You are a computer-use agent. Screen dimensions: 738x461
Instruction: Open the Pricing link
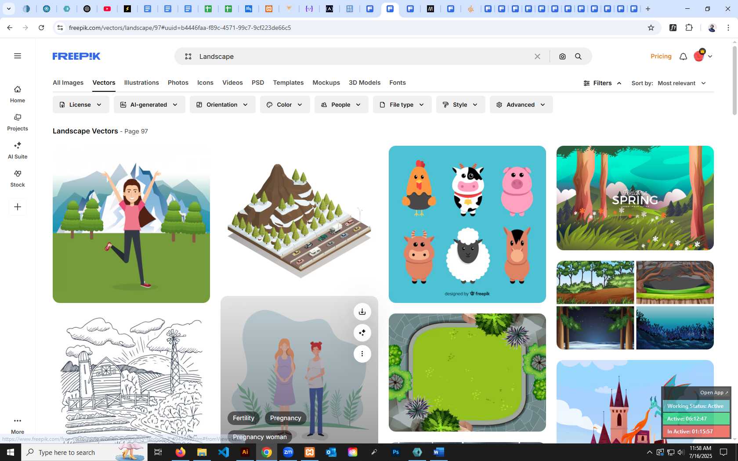point(661,56)
